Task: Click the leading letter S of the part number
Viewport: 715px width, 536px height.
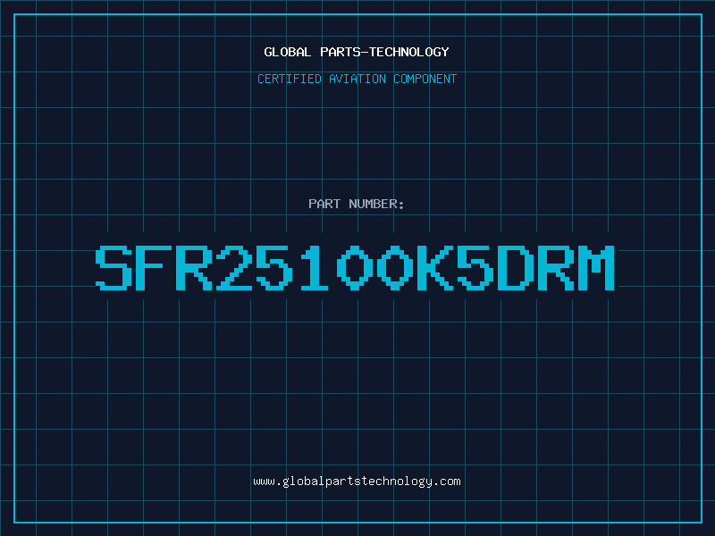Action: [114, 267]
